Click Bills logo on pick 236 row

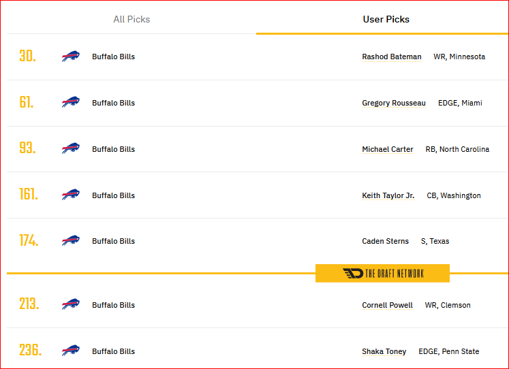point(71,351)
